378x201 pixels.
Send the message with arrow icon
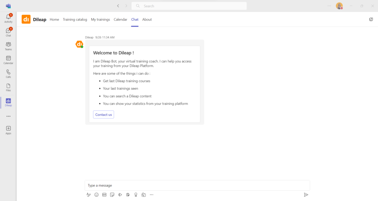coord(306,195)
